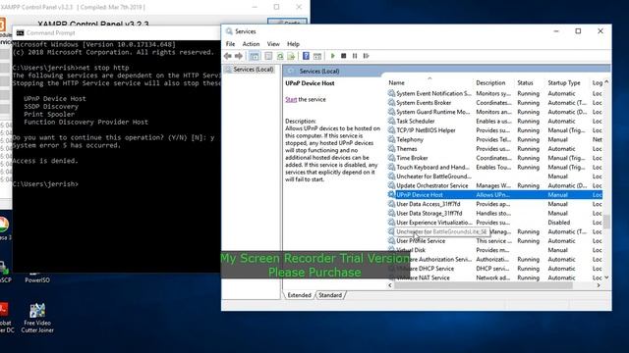Click the horizontal scroll-right arrow in Services
Viewport: 629px width, 353px height.
pyautogui.click(x=599, y=285)
